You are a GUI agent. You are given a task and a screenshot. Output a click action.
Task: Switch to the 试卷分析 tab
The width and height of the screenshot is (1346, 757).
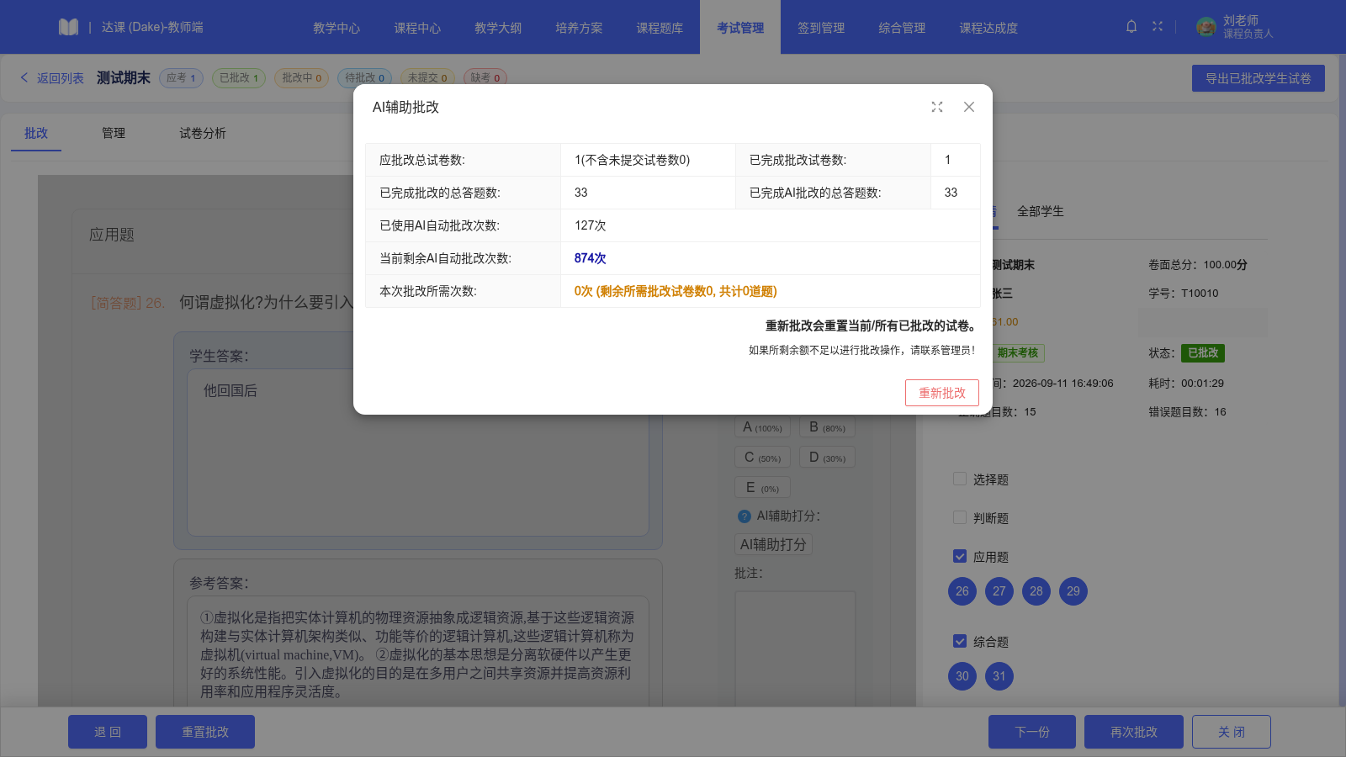point(203,133)
